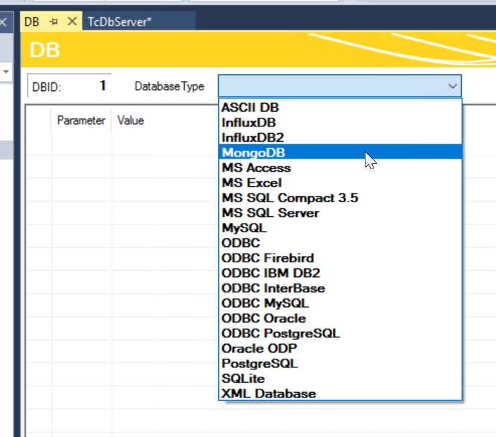Click the Parameter column header
The image size is (496, 437).
click(x=81, y=120)
